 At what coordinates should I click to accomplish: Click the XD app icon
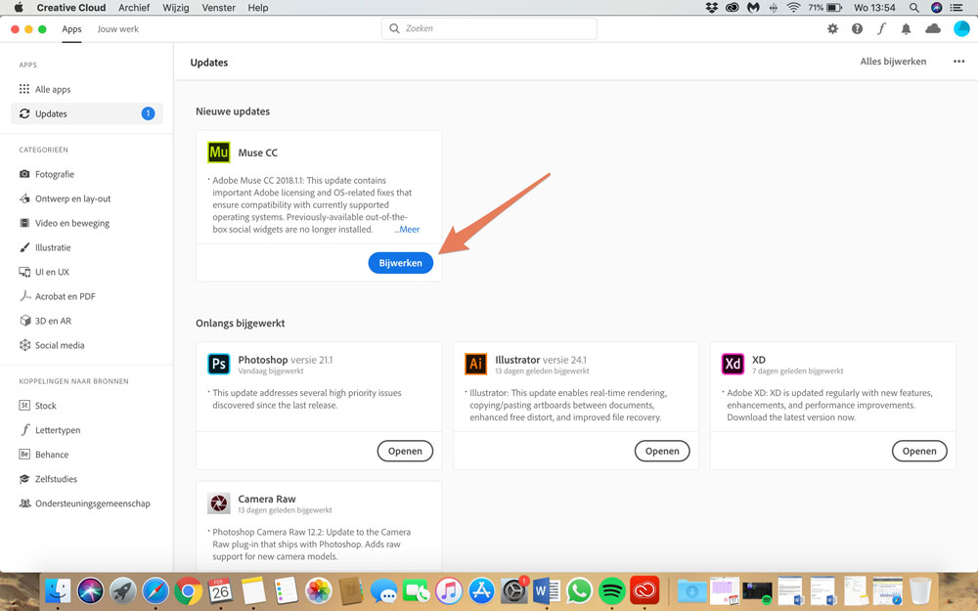pos(733,364)
